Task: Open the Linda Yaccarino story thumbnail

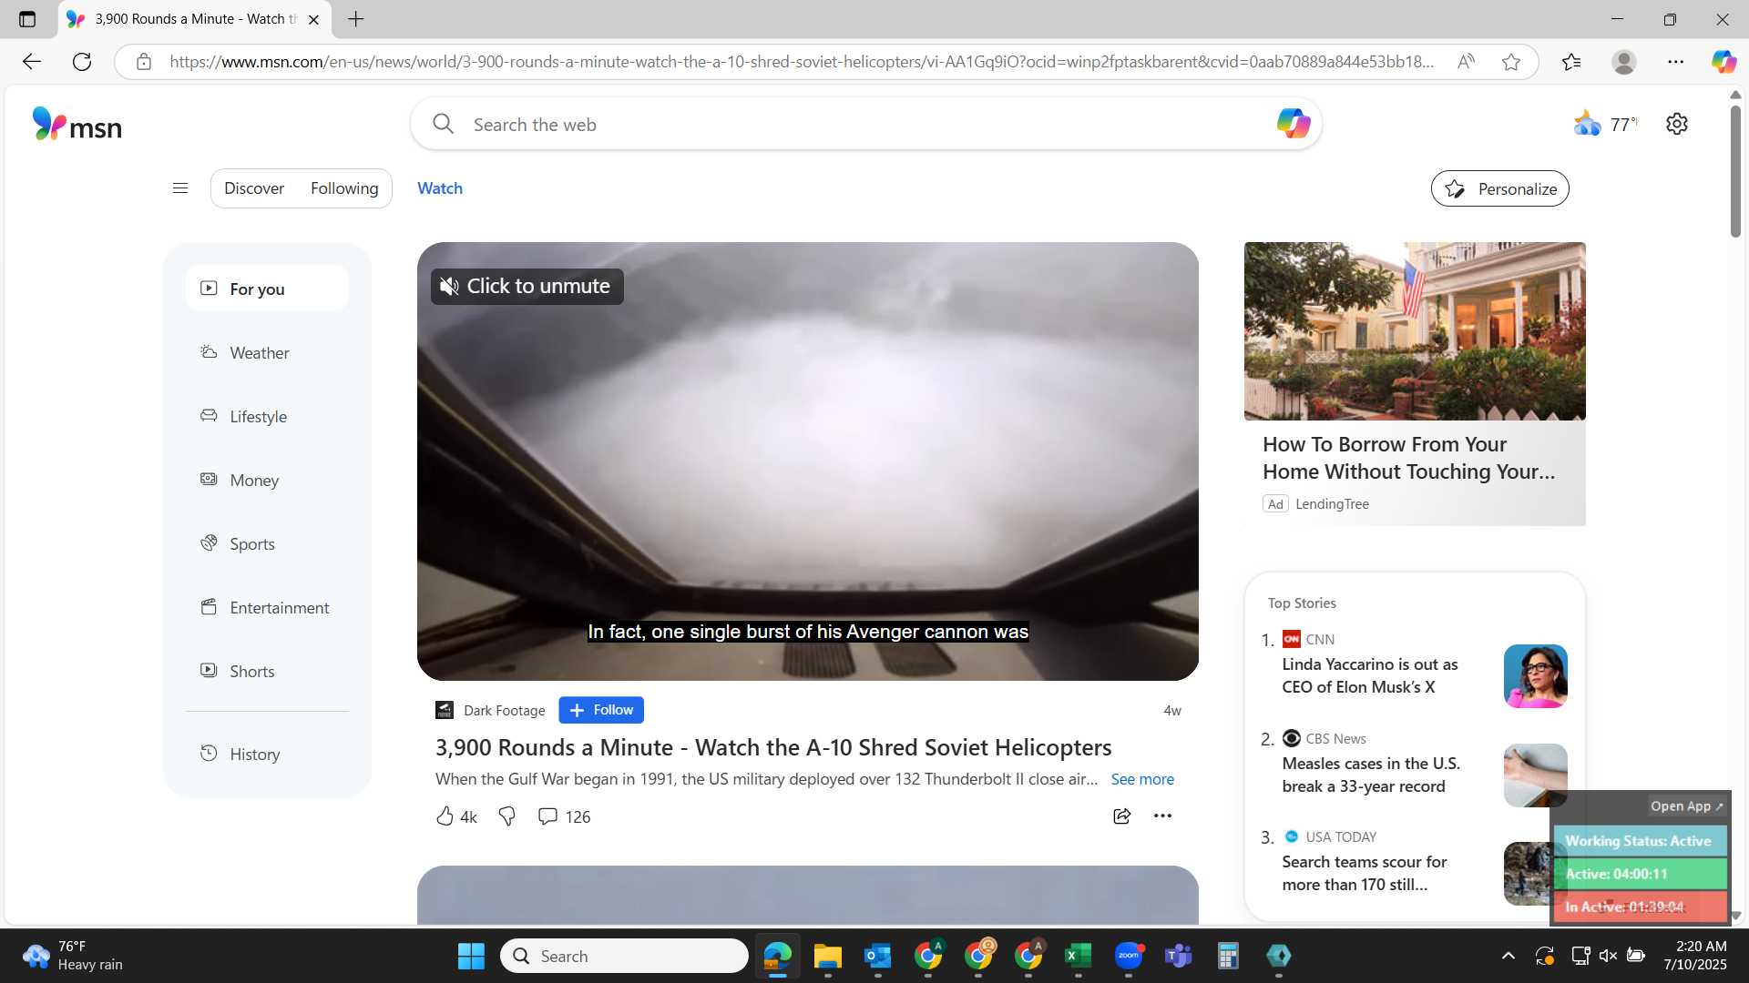Action: (x=1535, y=676)
